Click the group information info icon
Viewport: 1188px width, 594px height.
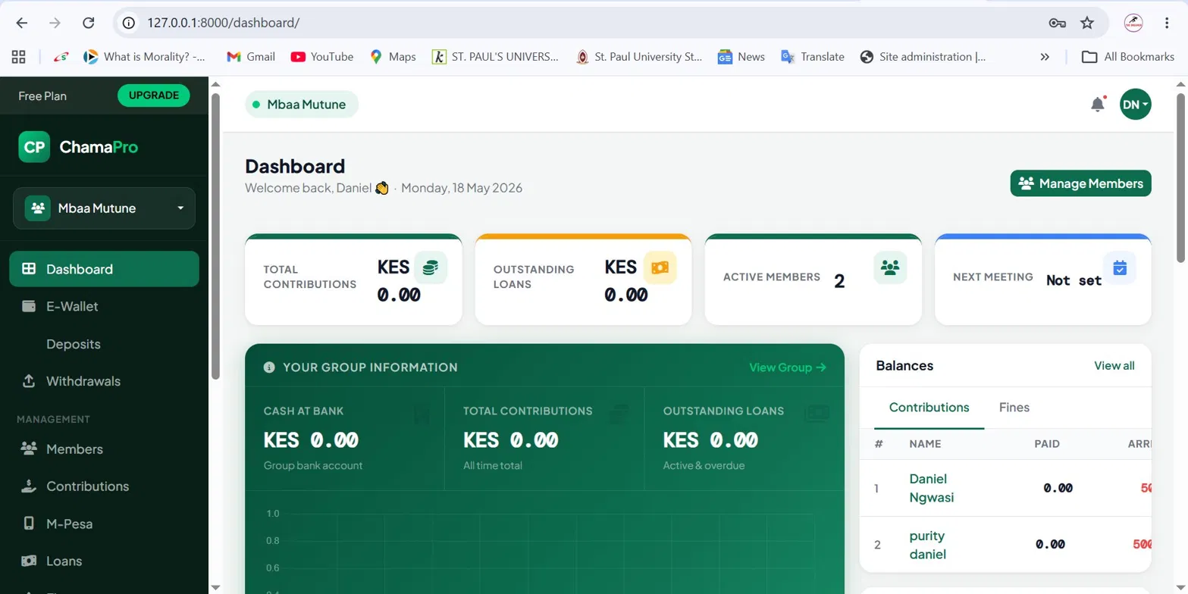pos(268,367)
